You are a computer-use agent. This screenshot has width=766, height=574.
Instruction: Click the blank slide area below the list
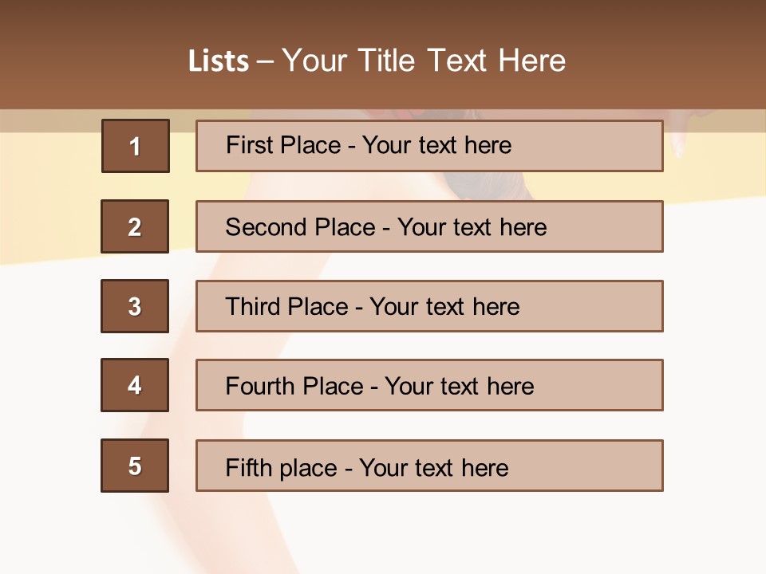(x=383, y=534)
